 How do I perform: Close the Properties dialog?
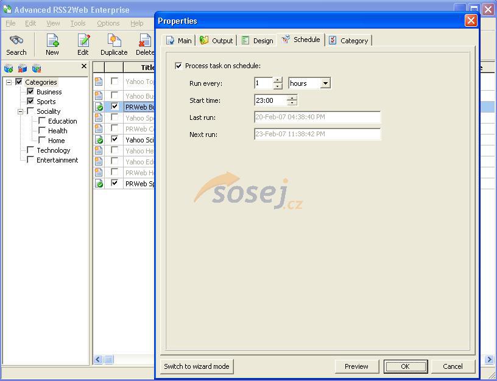(471, 21)
